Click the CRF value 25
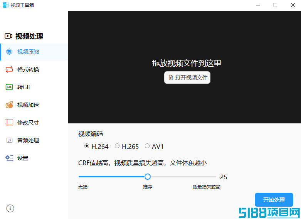301x219 pixels. point(224,177)
